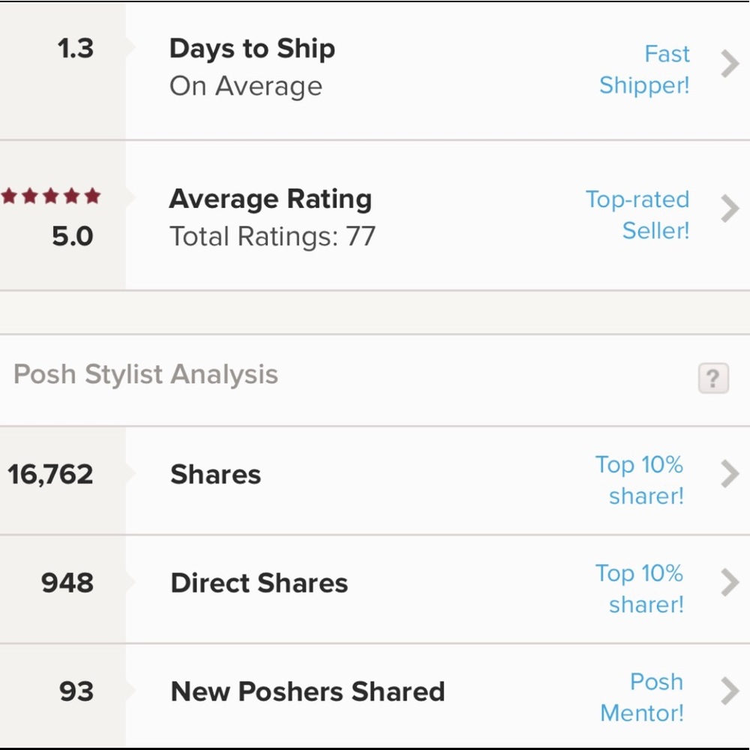Select the Shares row label

point(216,475)
